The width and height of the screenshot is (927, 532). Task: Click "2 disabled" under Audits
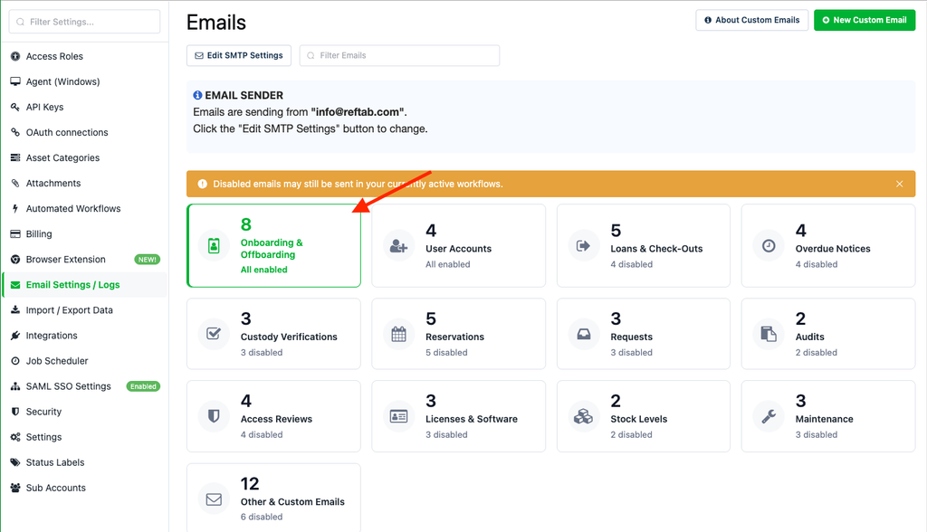point(816,353)
